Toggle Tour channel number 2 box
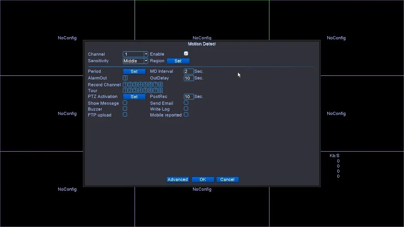The image size is (404, 227). pos(130,90)
